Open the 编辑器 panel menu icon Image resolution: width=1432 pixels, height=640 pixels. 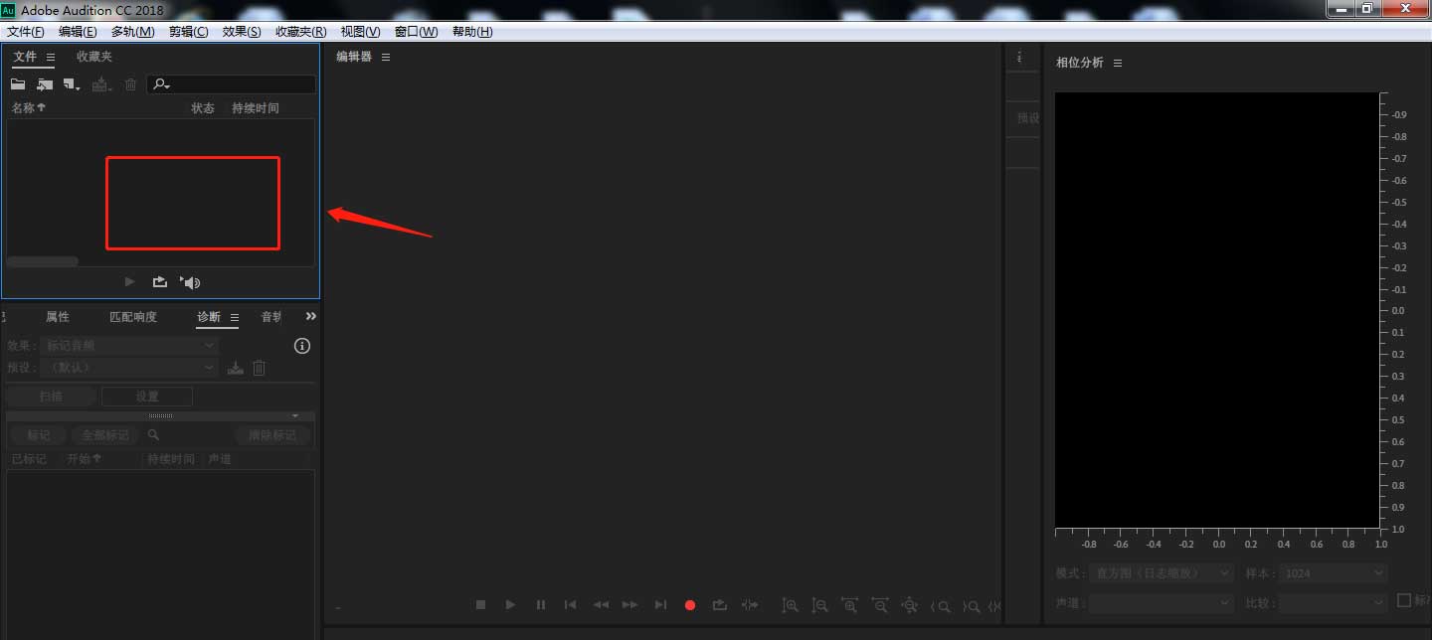tap(386, 57)
